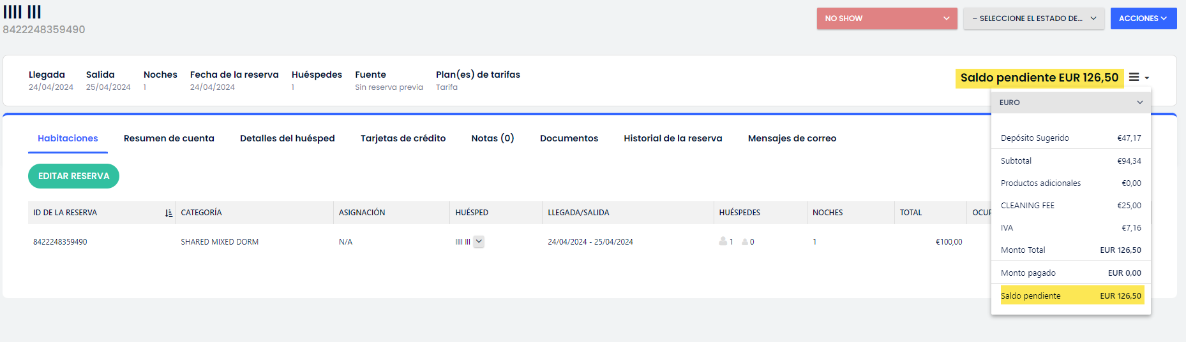Screen dimensions: 1186x342
Task: Open the Notas (0) tab
Action: click(x=492, y=138)
